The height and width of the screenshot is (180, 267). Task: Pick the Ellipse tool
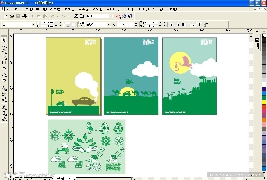click(4, 69)
